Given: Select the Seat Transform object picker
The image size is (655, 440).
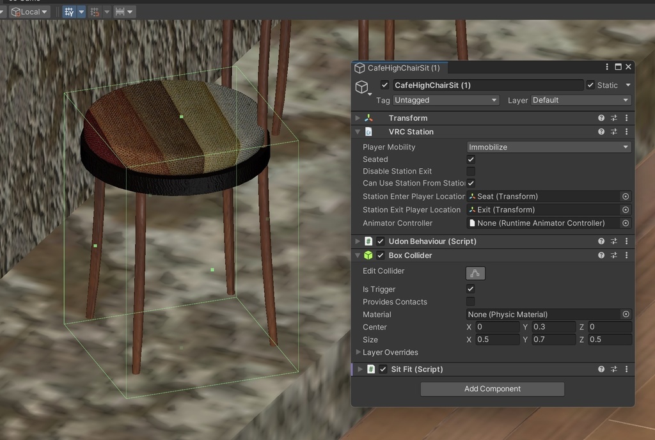Looking at the screenshot, I should point(625,196).
